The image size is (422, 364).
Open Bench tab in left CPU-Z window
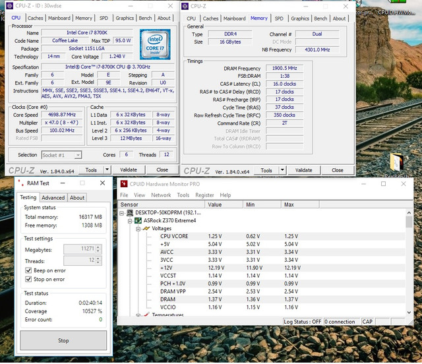[145, 18]
